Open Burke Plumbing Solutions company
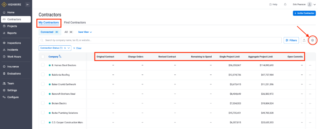Viewport: 318px width, 129px height. (x=65, y=113)
